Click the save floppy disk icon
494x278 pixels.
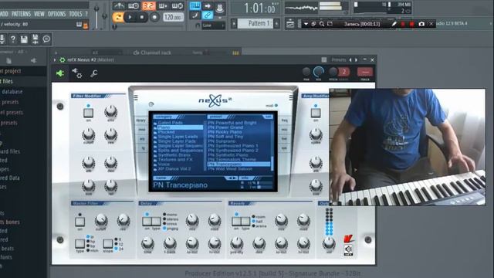pyautogui.click(x=24, y=39)
